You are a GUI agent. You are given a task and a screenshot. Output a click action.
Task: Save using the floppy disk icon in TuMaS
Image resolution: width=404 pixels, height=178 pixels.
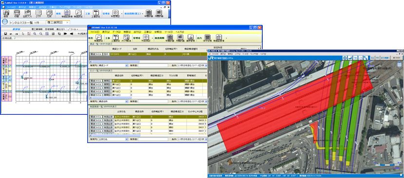pos(5,34)
